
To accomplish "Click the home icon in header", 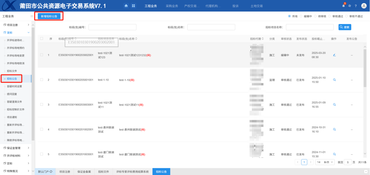I will [x=126, y=6].
